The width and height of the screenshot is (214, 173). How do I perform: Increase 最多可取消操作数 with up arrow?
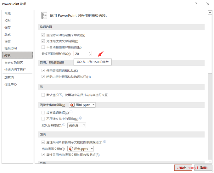click(90, 53)
